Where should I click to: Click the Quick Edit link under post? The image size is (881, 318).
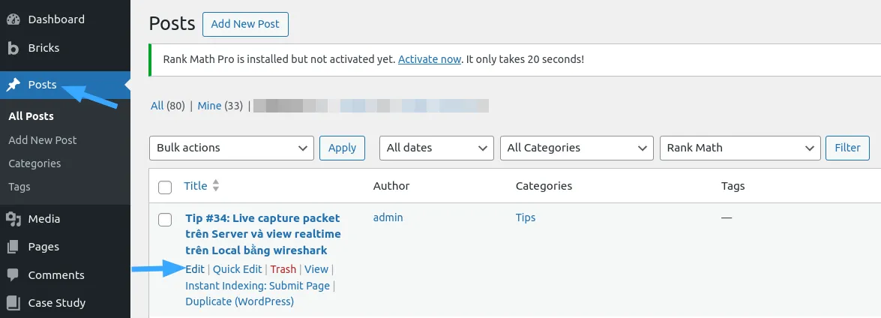click(238, 269)
